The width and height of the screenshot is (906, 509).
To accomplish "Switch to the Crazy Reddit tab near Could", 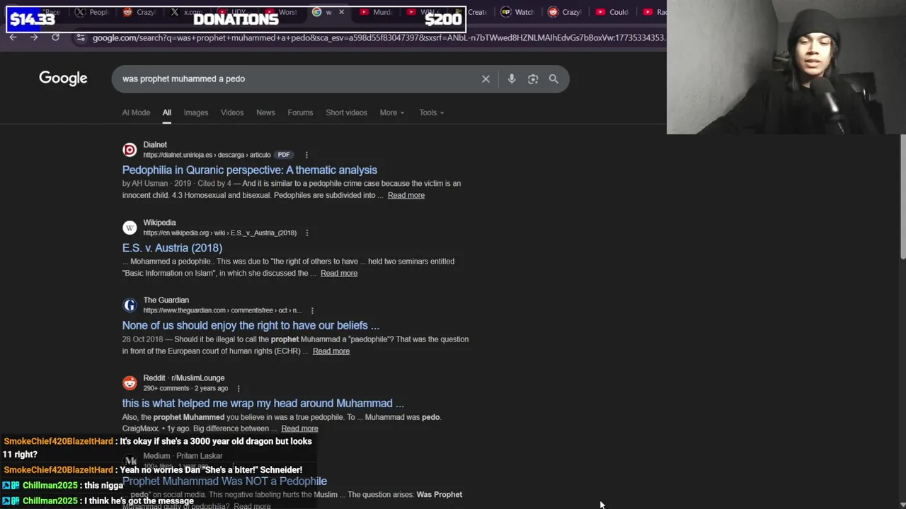I will (565, 12).
